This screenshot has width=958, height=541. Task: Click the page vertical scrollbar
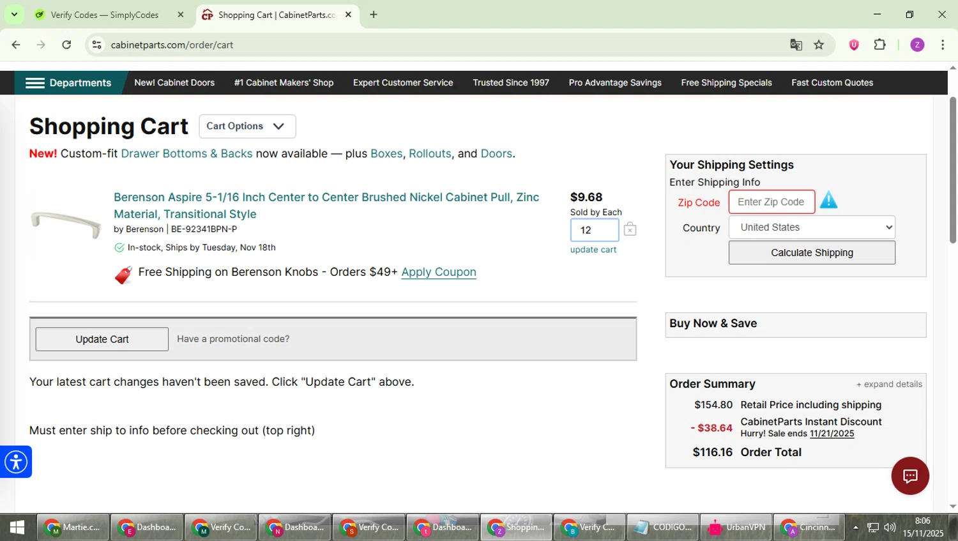coord(953,170)
